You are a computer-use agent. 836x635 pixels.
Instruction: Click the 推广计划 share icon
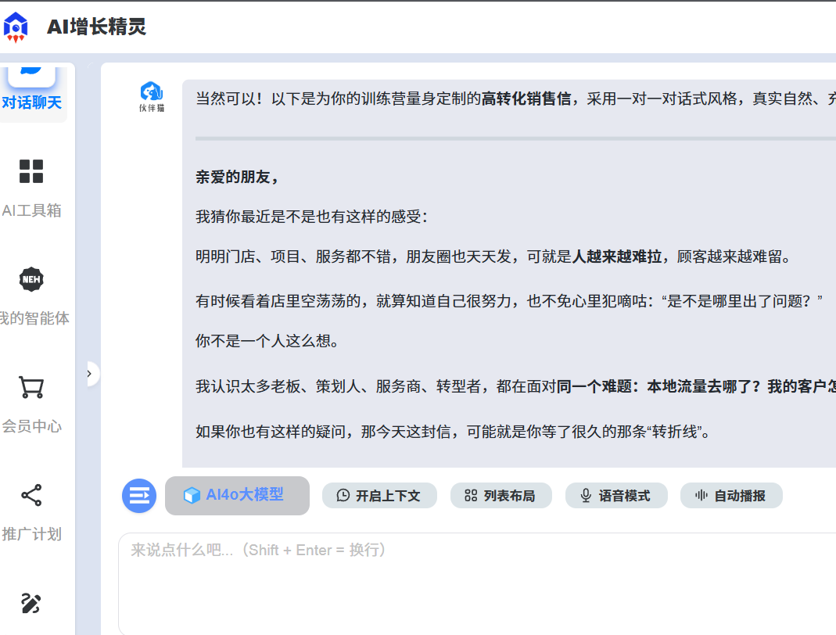point(31,495)
